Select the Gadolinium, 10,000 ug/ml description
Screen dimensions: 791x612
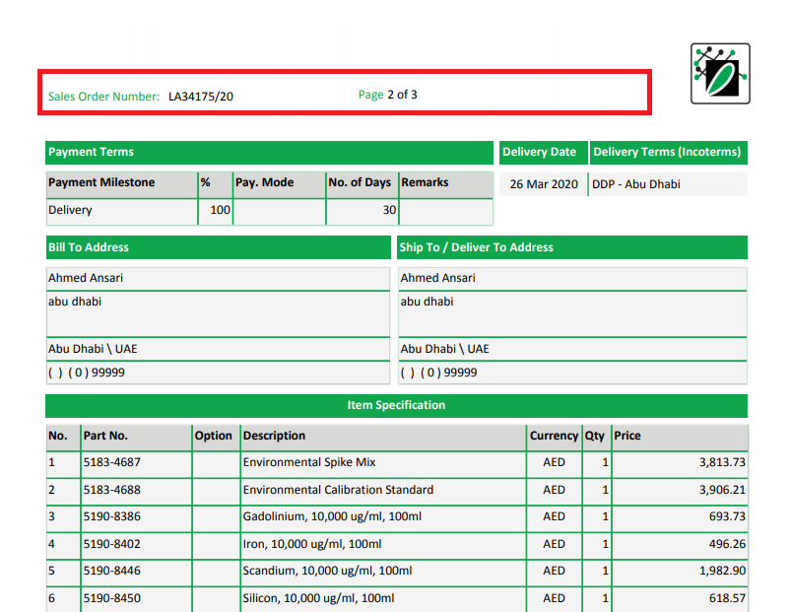pos(332,516)
